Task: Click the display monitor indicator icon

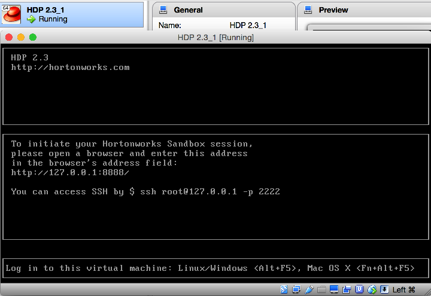Action: pos(334,289)
